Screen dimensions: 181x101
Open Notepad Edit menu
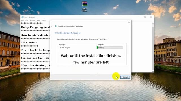tap(27, 20)
